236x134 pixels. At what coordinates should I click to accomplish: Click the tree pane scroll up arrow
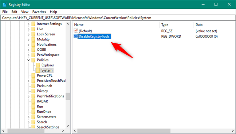(68, 24)
